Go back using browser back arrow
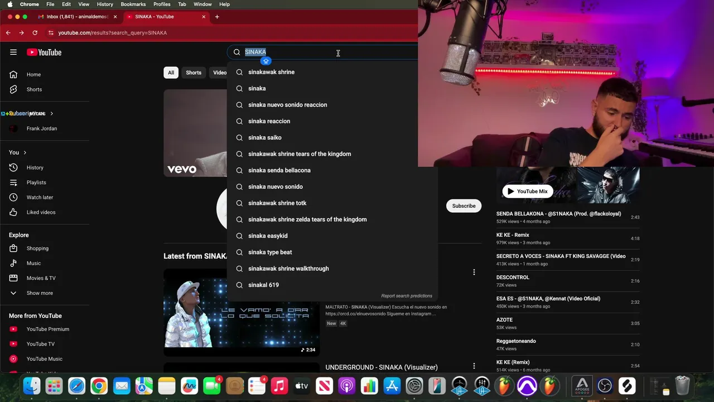 tap(8, 32)
